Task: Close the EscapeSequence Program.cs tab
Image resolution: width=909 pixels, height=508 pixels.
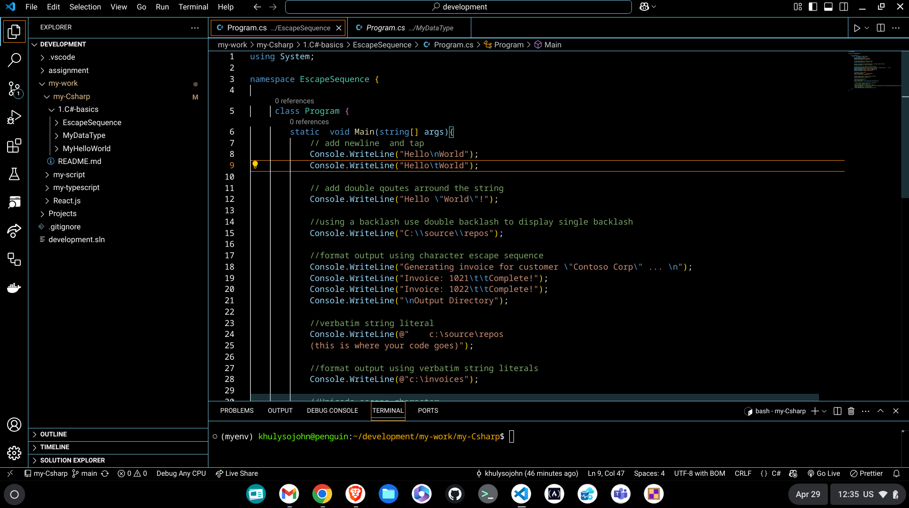Action: click(339, 28)
